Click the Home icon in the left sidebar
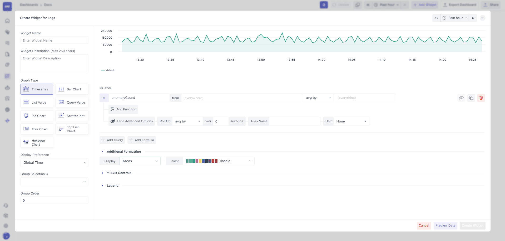505x241 pixels. click(7, 21)
